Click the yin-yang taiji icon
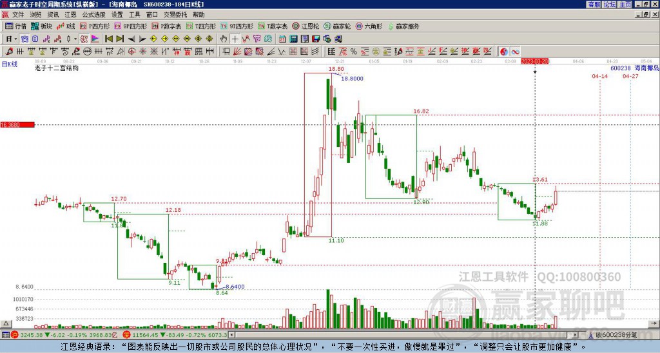This screenshot has width=660, height=353. [x=504, y=52]
